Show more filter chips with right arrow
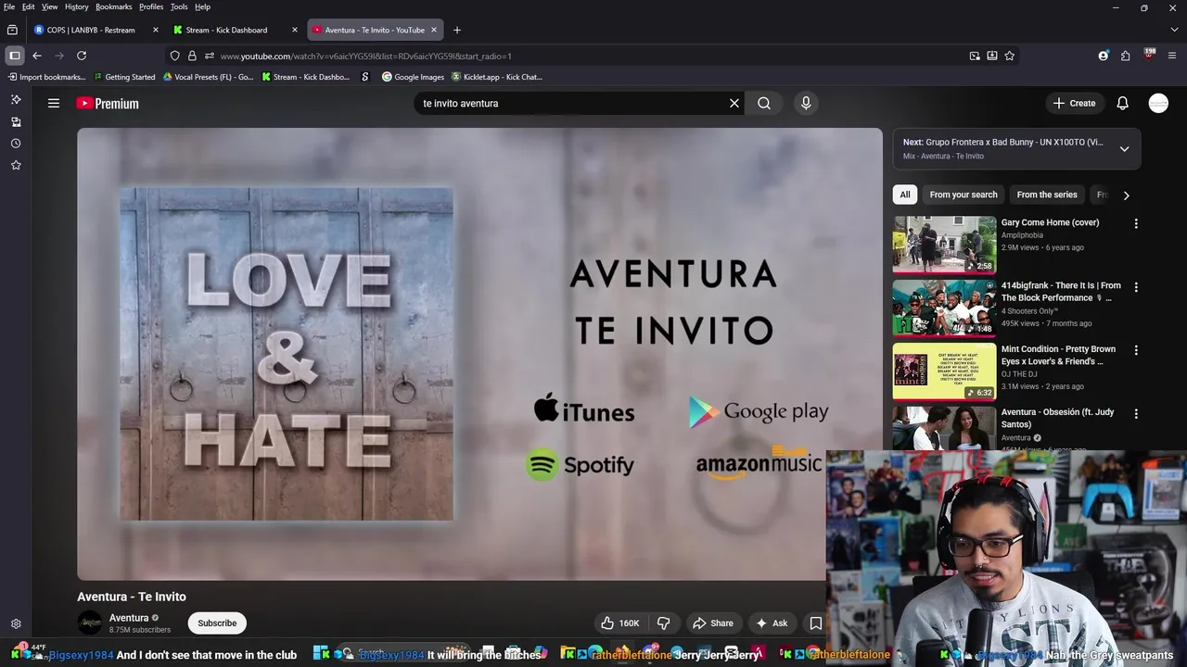Viewport: 1187px width, 667px height. [x=1126, y=195]
